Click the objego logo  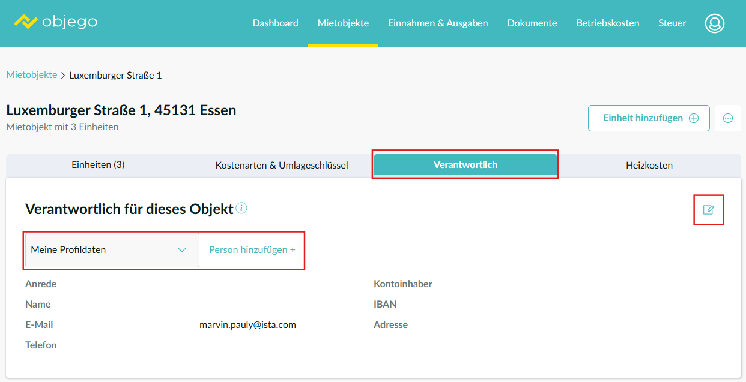pyautogui.click(x=55, y=22)
